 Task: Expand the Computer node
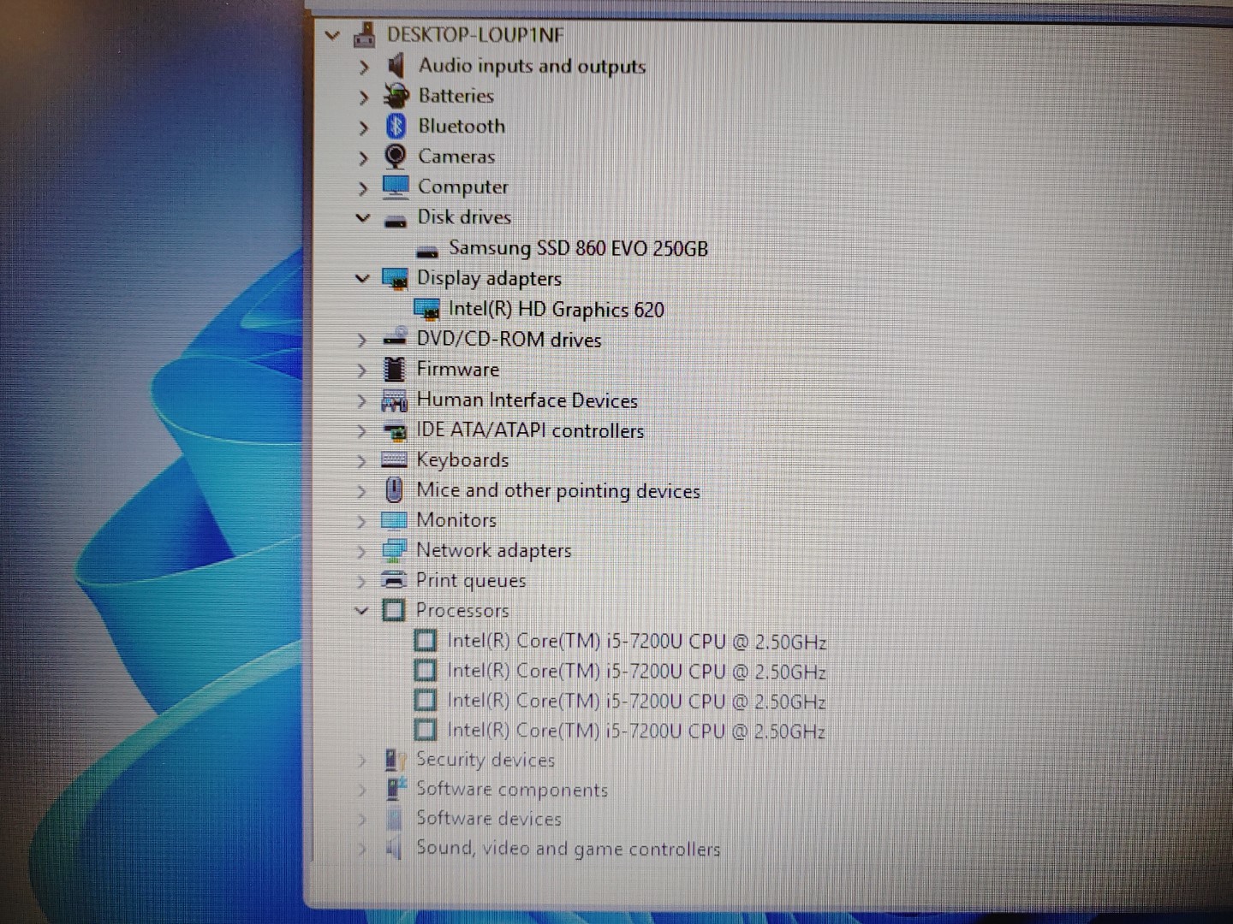364,188
